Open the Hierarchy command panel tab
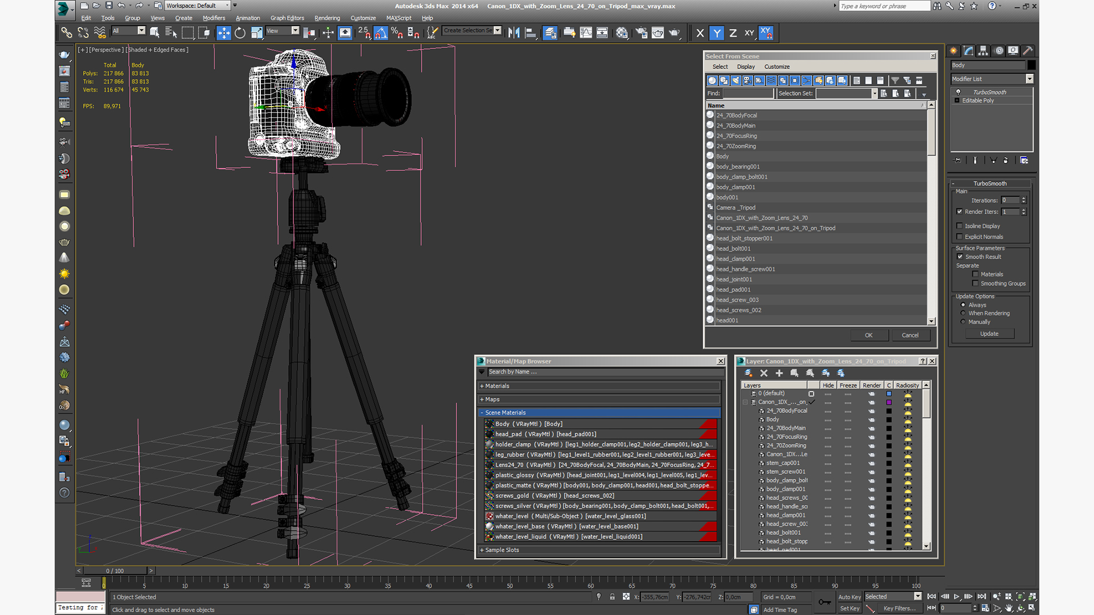This screenshot has height=615, width=1094. 983,51
